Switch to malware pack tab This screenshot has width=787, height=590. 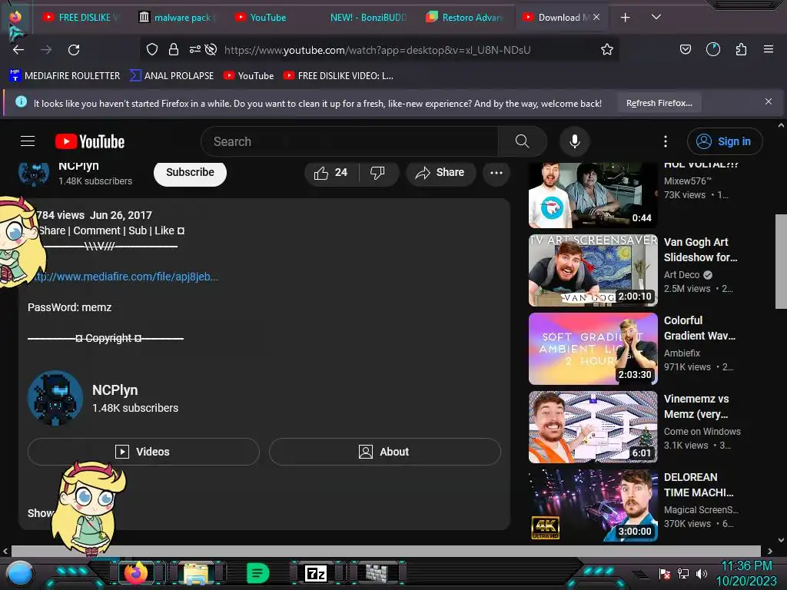coord(177,18)
